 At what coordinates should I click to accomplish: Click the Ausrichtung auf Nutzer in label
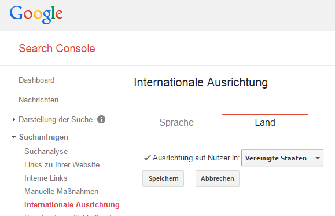[196, 158]
